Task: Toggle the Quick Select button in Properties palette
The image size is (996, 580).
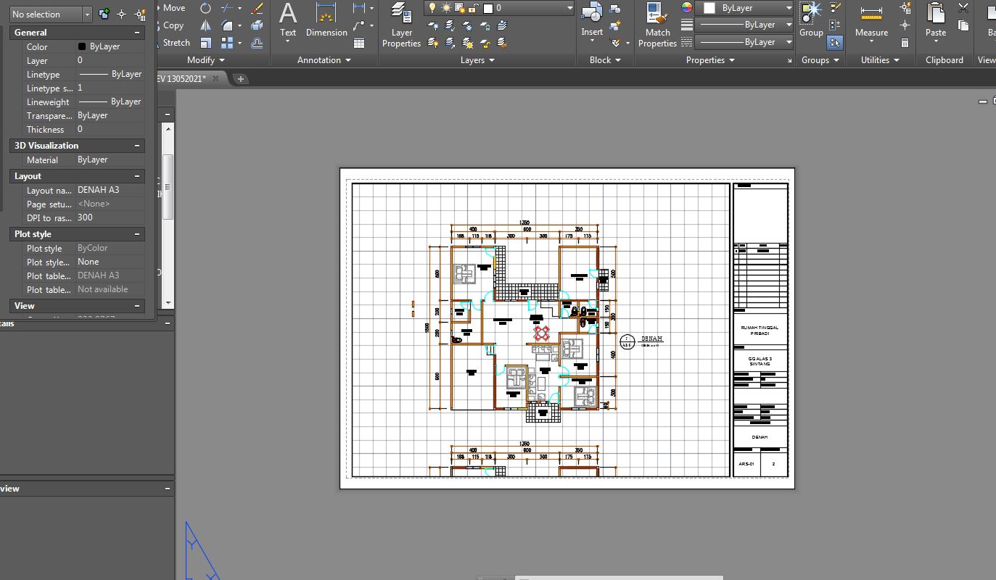Action: pyautogui.click(x=141, y=14)
